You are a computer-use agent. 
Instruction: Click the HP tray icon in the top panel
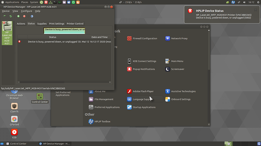233,2
